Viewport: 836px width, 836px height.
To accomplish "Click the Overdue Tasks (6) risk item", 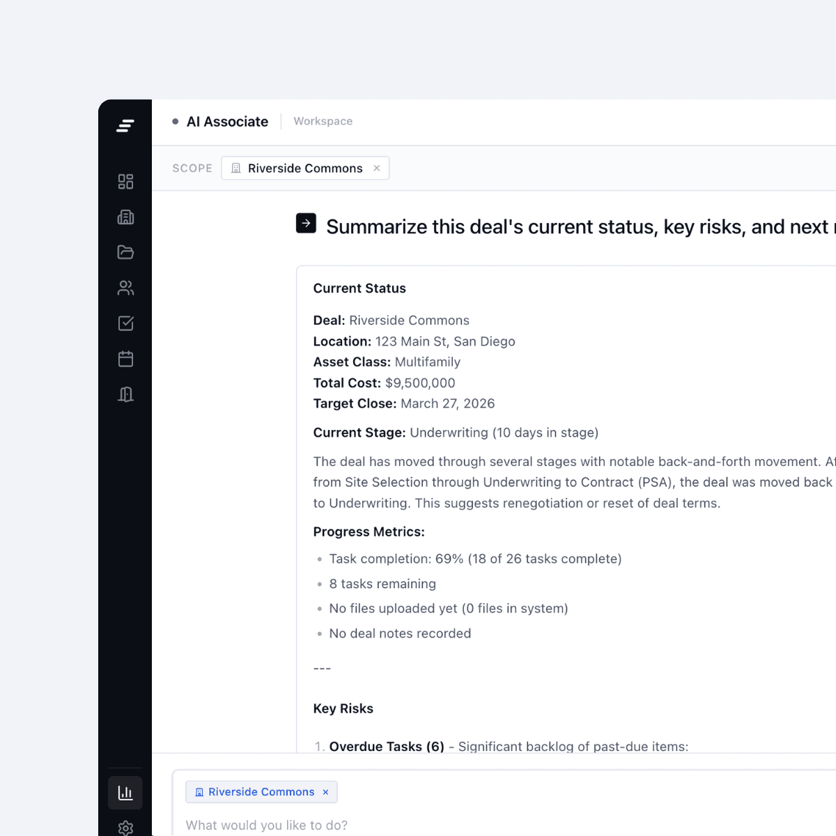I will 387,746.
